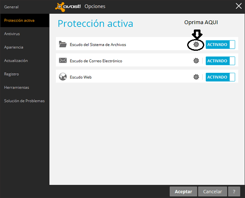Click the Cancelar button
The height and width of the screenshot is (198, 245).
click(x=213, y=191)
